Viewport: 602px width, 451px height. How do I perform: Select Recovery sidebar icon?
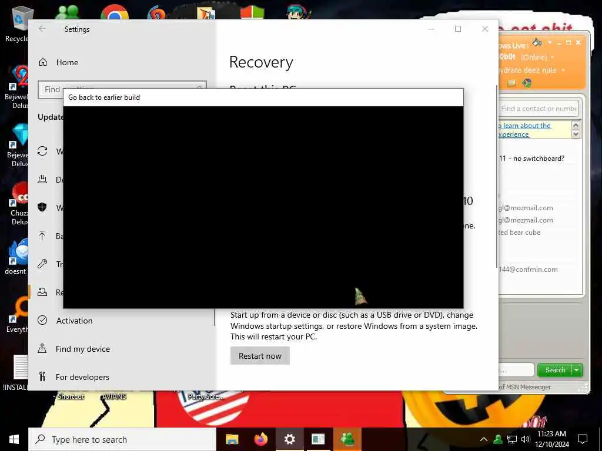pyautogui.click(x=42, y=292)
